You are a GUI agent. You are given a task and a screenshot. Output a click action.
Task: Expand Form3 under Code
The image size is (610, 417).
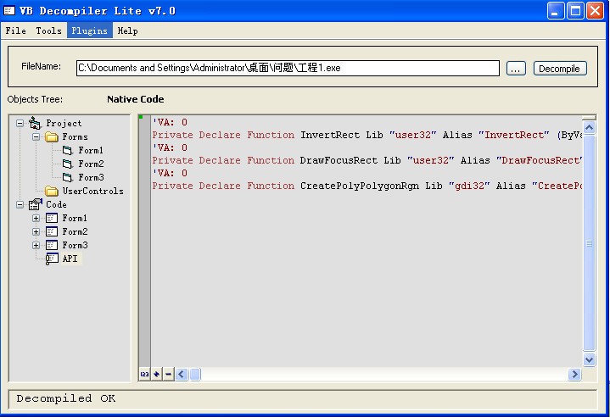(x=36, y=245)
